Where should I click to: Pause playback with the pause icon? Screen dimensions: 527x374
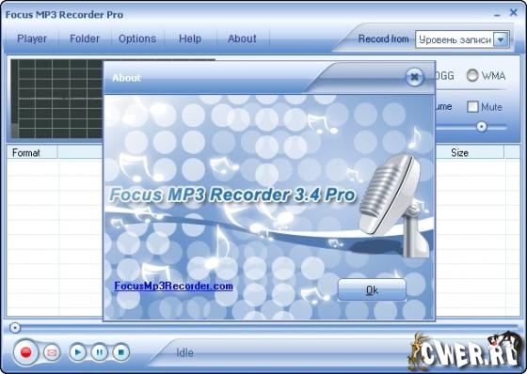100,352
